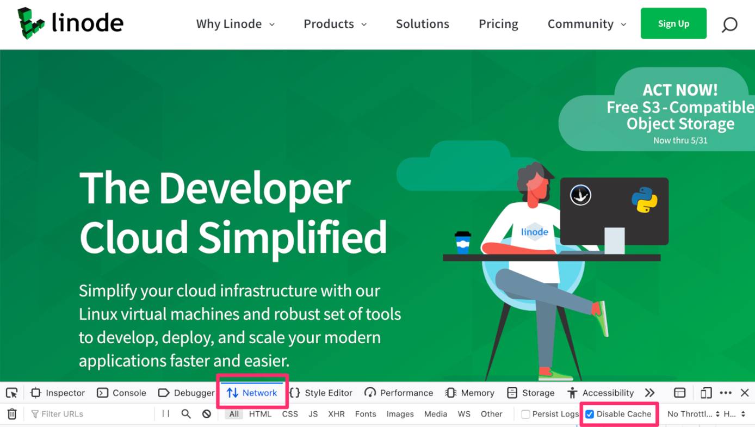Pause network request recording

coord(165,414)
